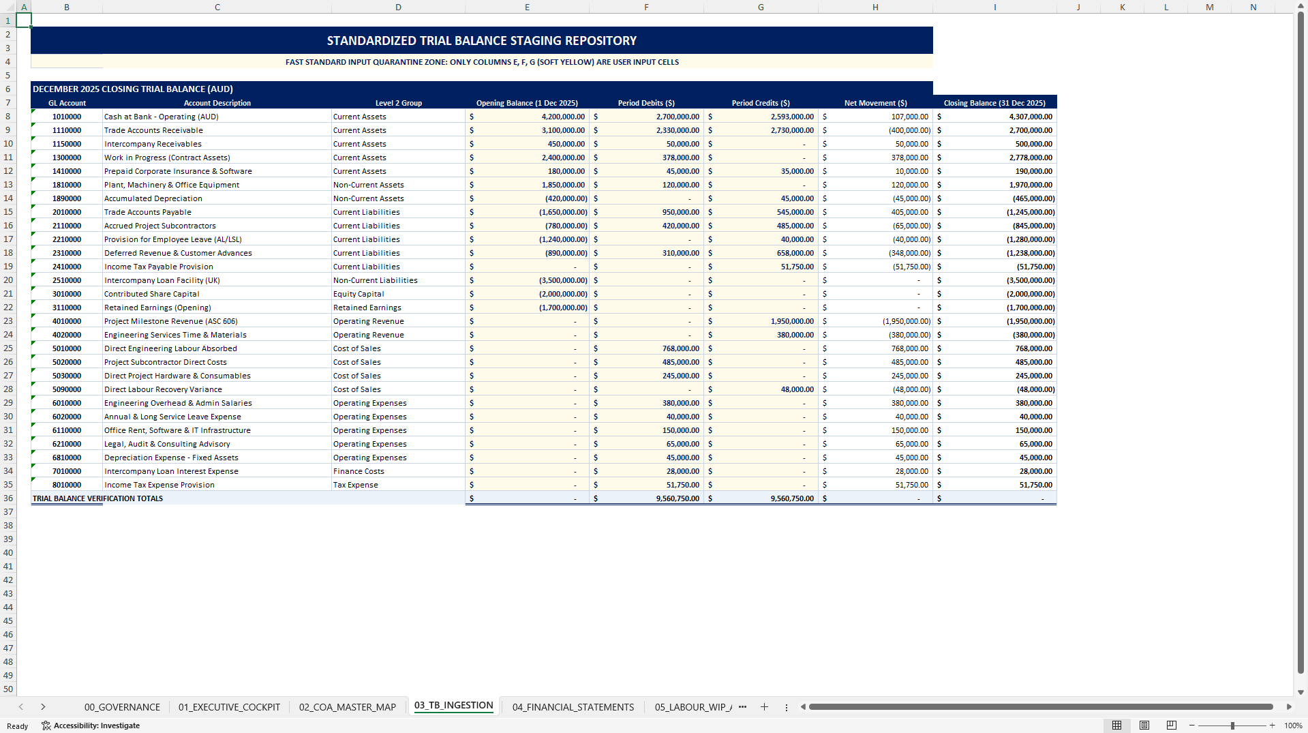
Task: Show hidden sheet tabs via the ellipsis
Action: (742, 707)
